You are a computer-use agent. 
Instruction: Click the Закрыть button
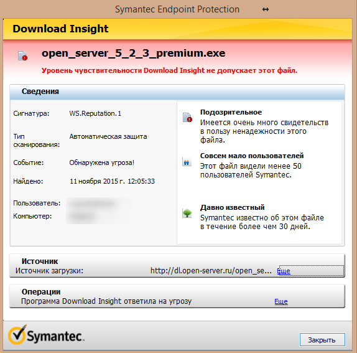pyautogui.click(x=322, y=339)
